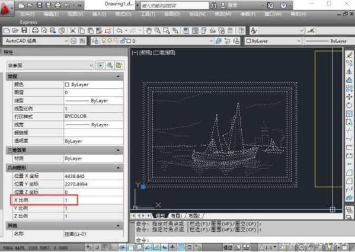Select the Move tool in right toolbar
This screenshot has height=252, width=355.
coord(349,97)
